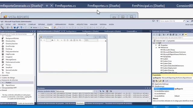Collapse the References node
This screenshot has width=193, height=108.
click(156, 48)
